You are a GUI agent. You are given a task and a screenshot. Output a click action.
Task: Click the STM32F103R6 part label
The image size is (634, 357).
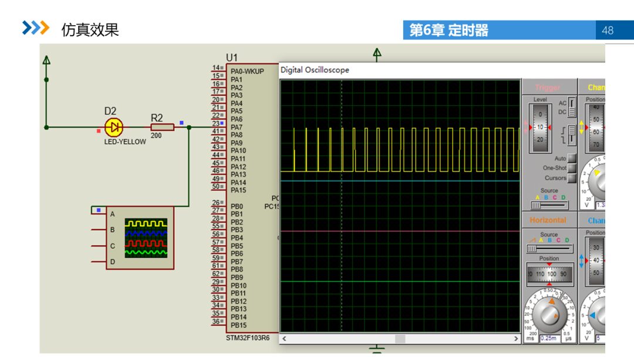click(x=248, y=338)
